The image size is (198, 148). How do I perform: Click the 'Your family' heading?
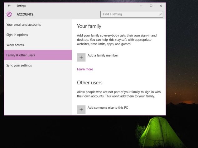pyautogui.click(x=89, y=26)
